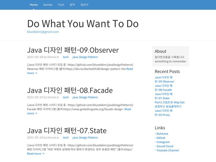Image resolution: width=216 pixels, height=162 pixels.
Task: Open the Samba navigation item
Action: (x=48, y=5)
